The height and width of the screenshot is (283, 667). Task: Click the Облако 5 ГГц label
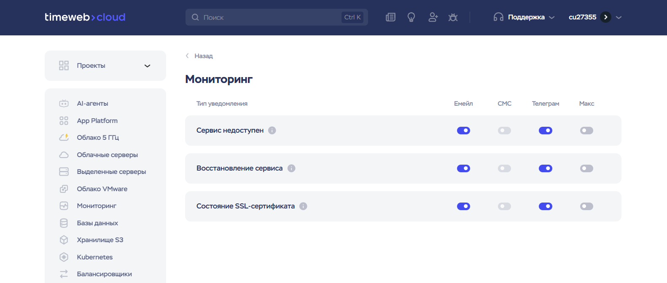[98, 138]
